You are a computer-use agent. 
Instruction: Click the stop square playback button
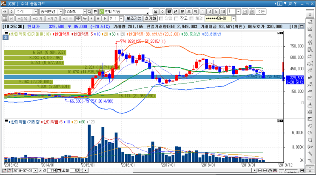click(98, 19)
